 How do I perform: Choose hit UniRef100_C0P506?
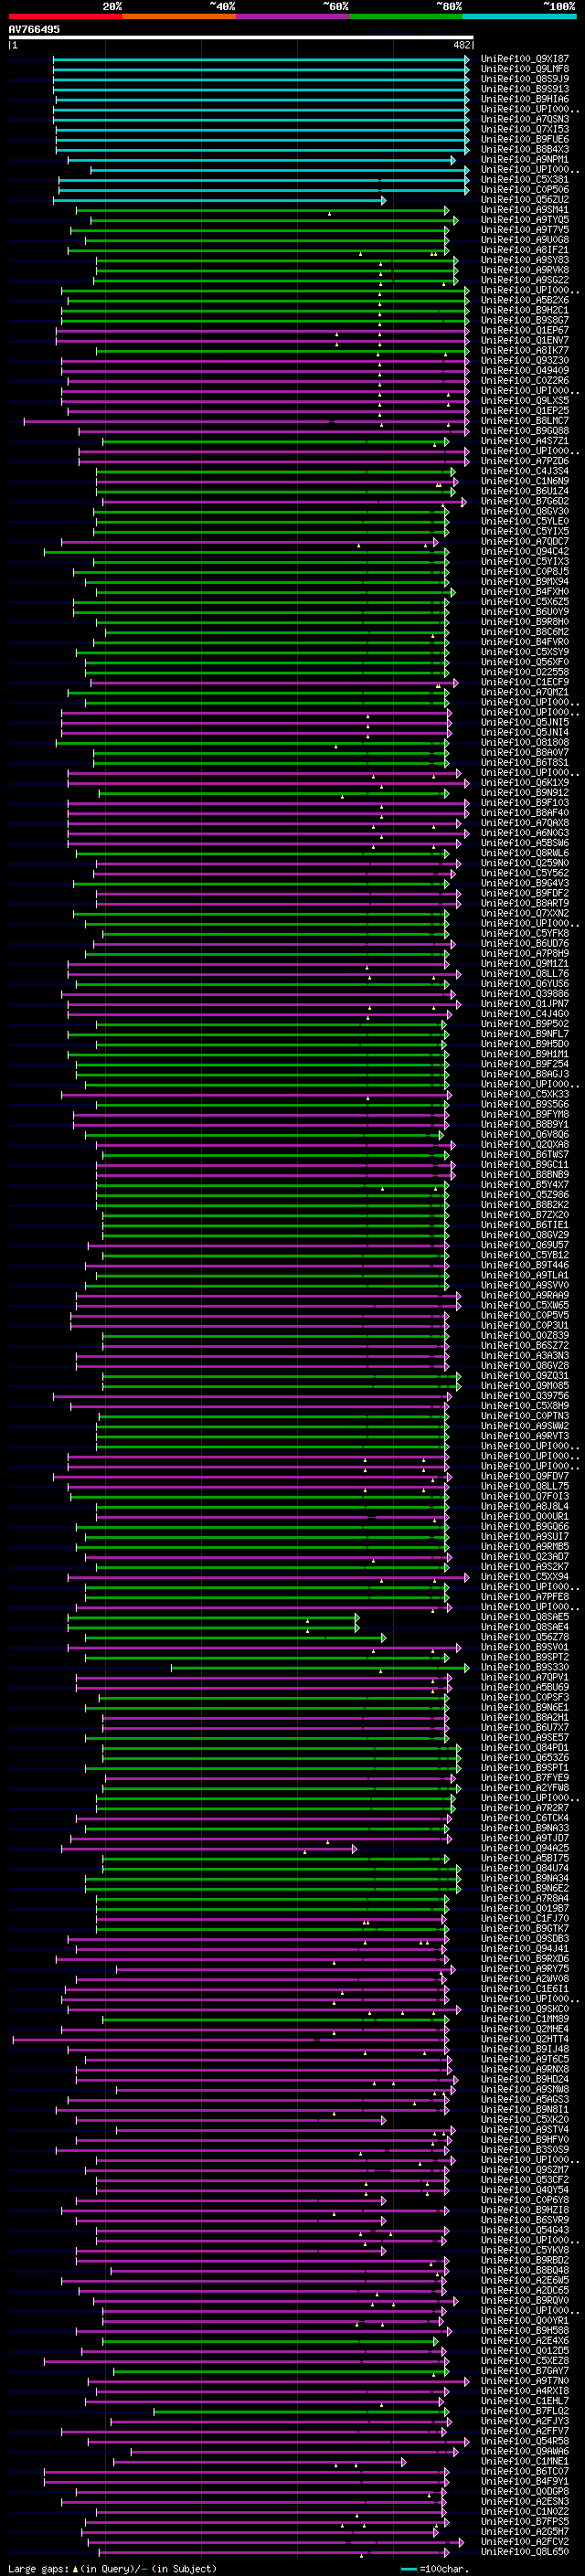tap(525, 190)
